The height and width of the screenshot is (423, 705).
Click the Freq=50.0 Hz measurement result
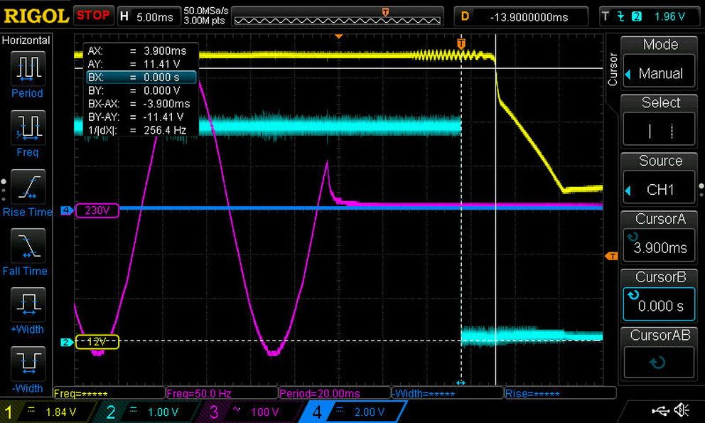pos(199,393)
